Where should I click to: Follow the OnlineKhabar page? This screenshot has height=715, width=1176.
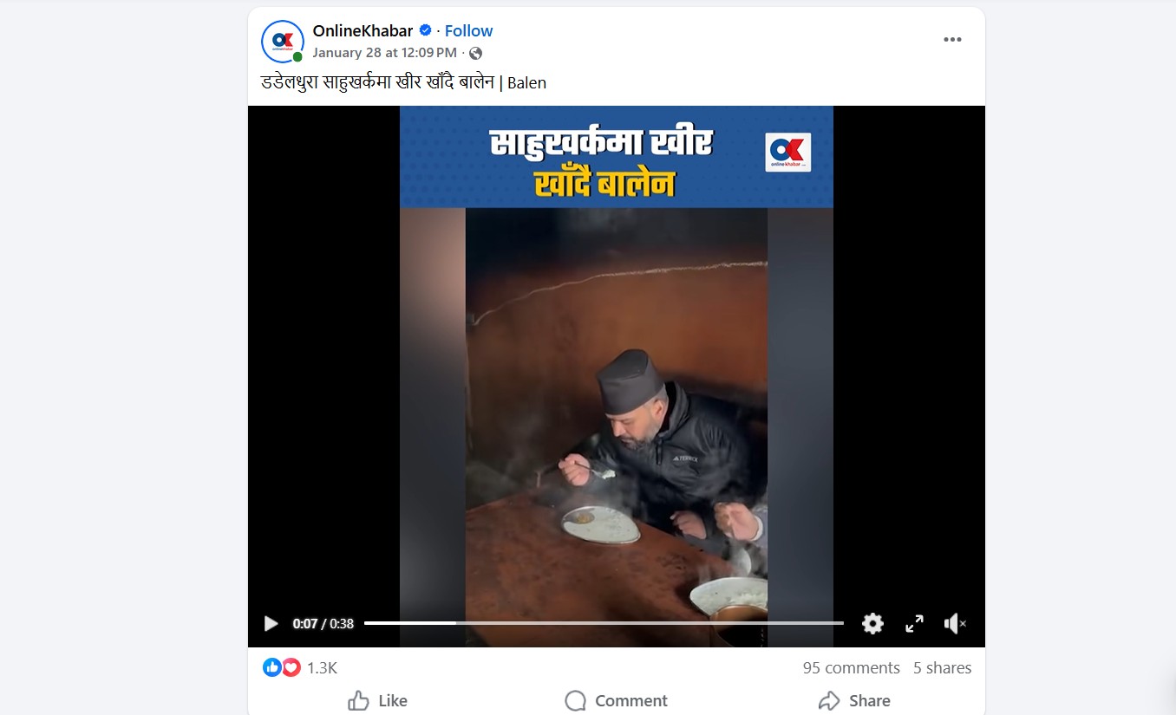468,30
